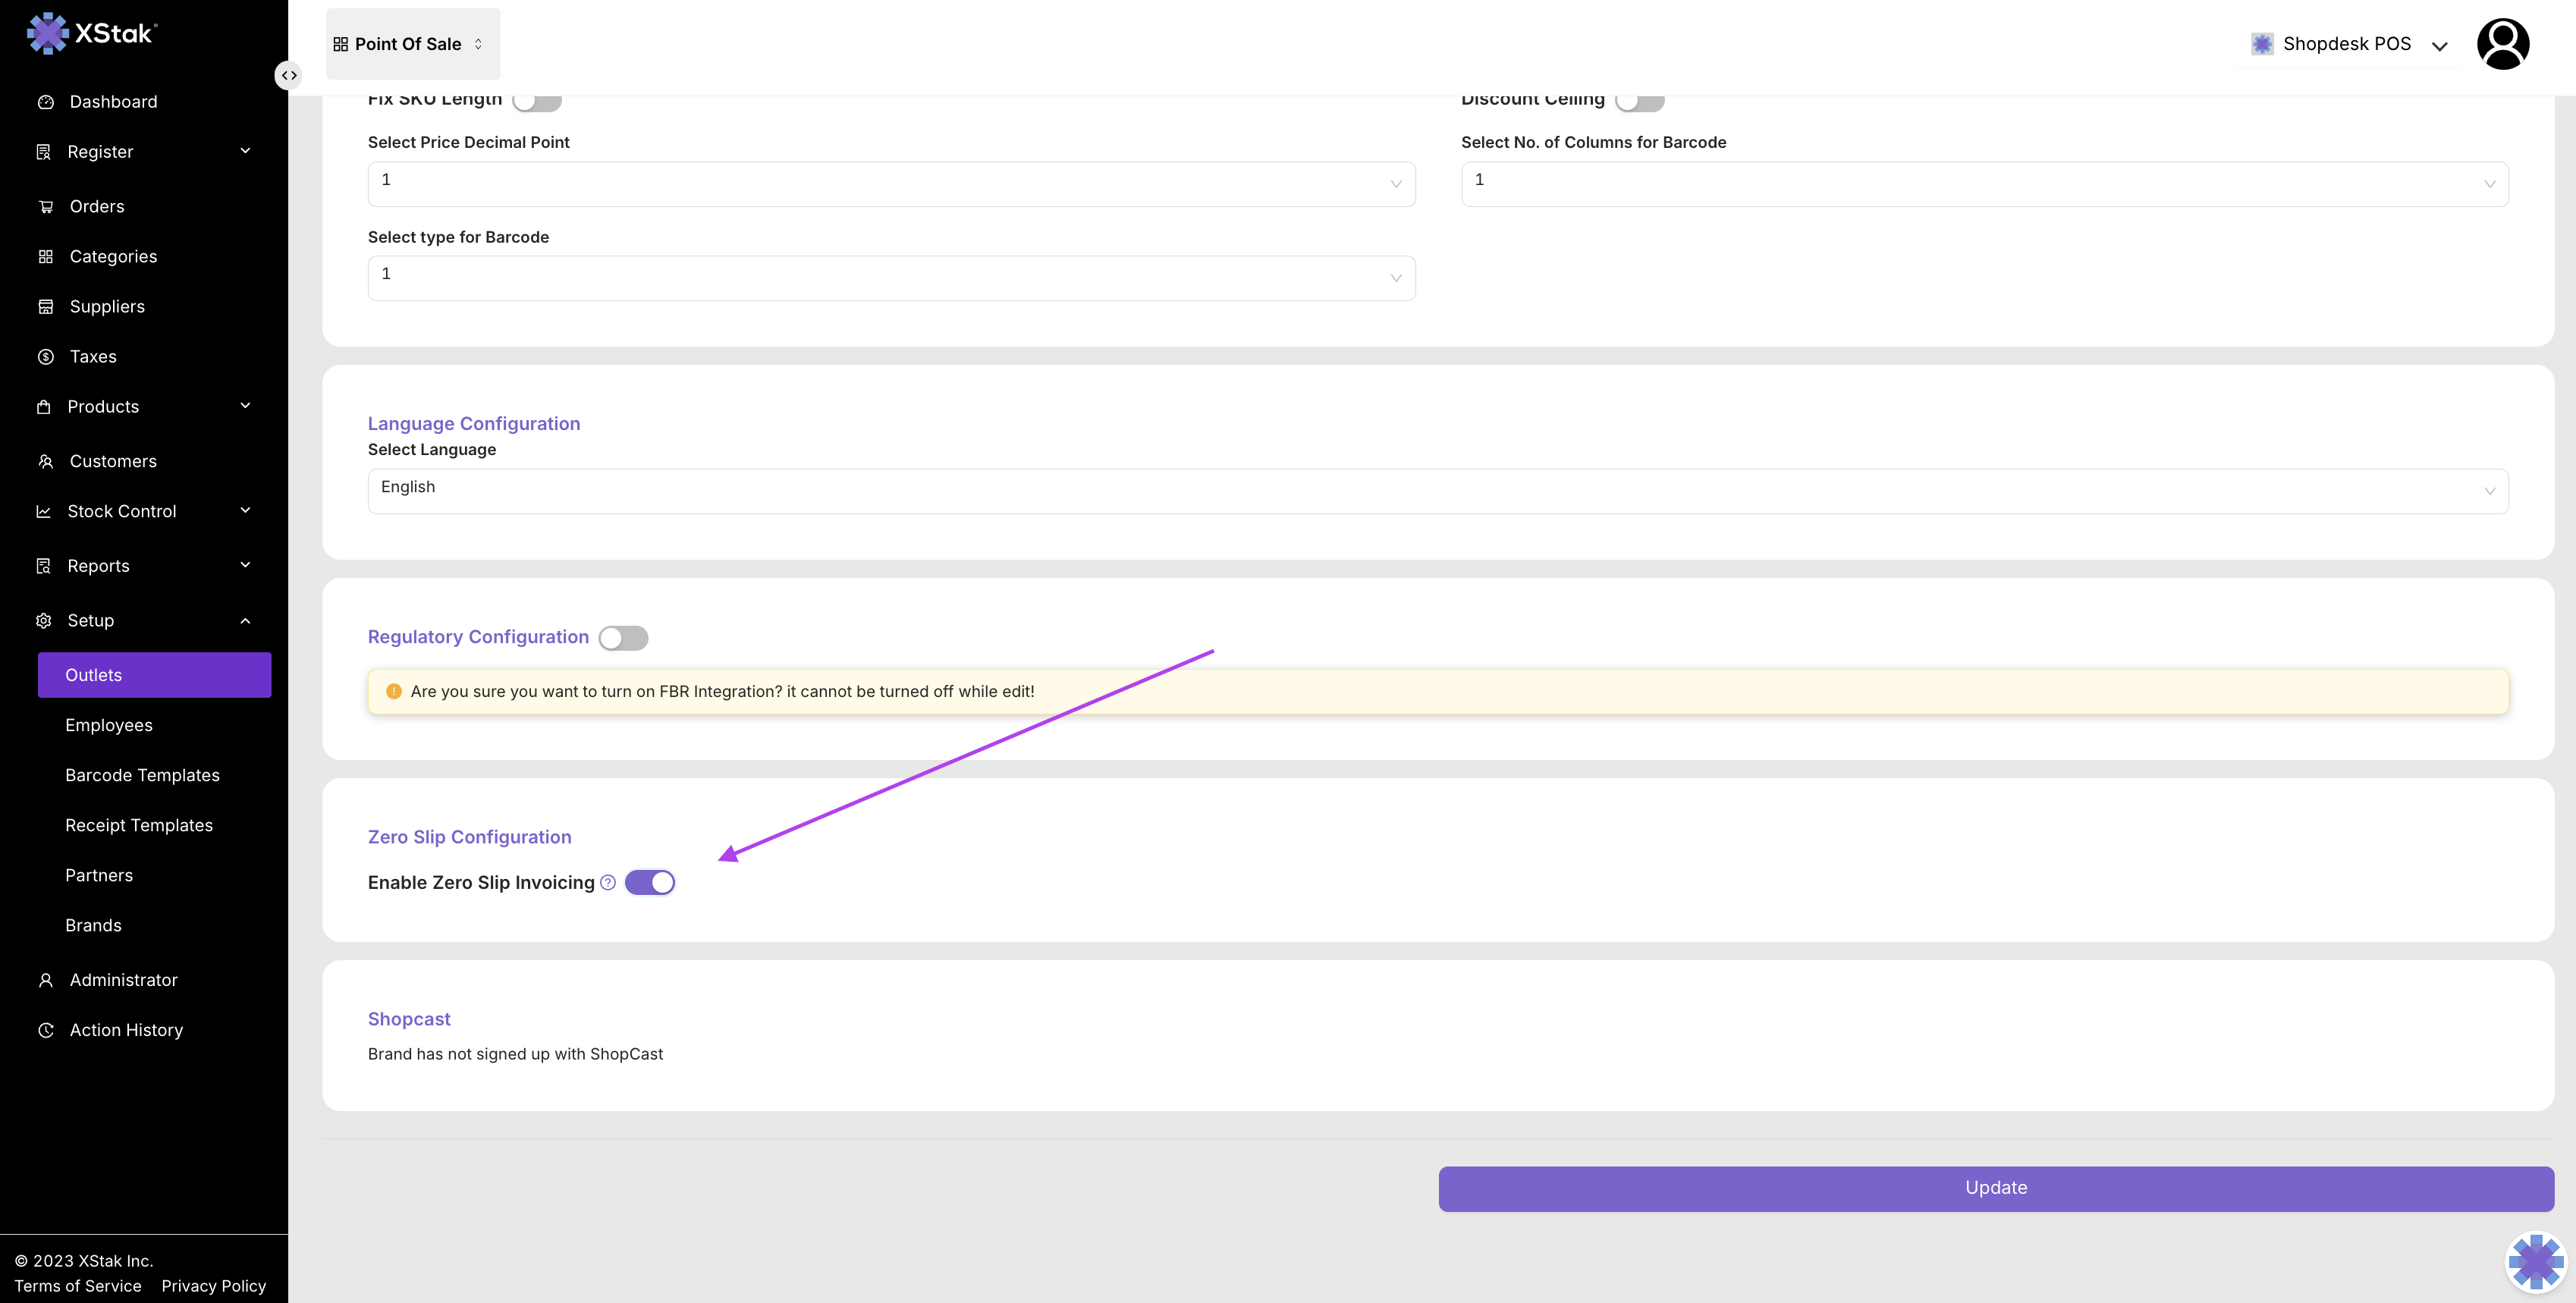2576x1303 pixels.
Task: Click the Categories grid icon
Action: pos(45,257)
